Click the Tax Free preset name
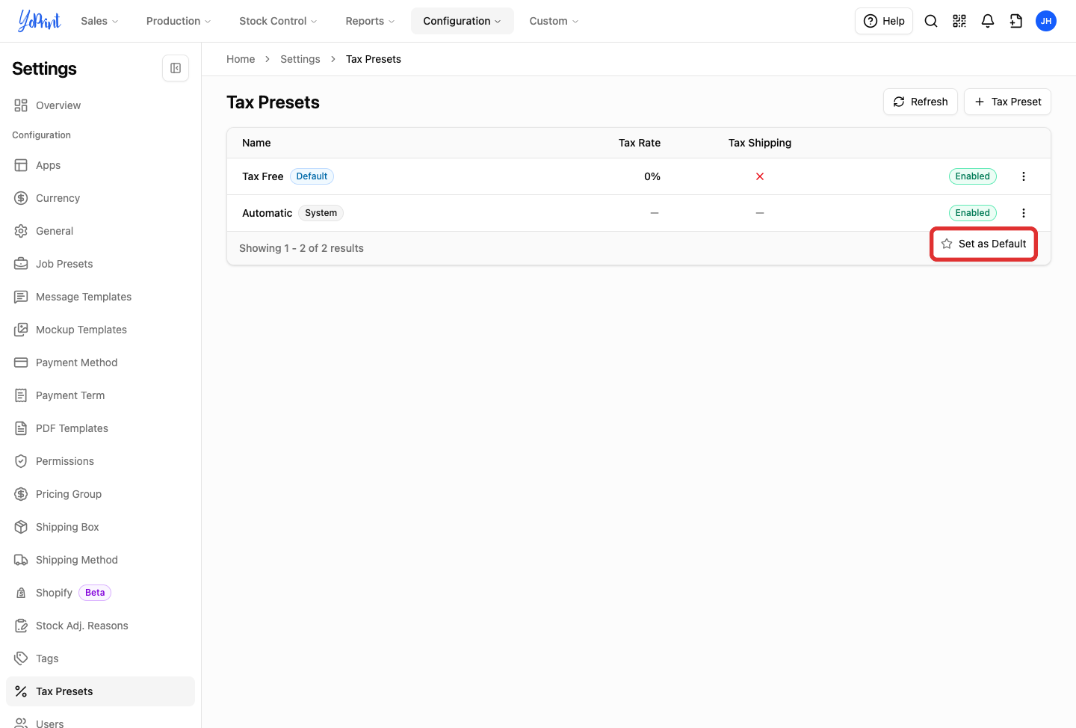Viewport: 1076px width, 728px height. pos(262,176)
